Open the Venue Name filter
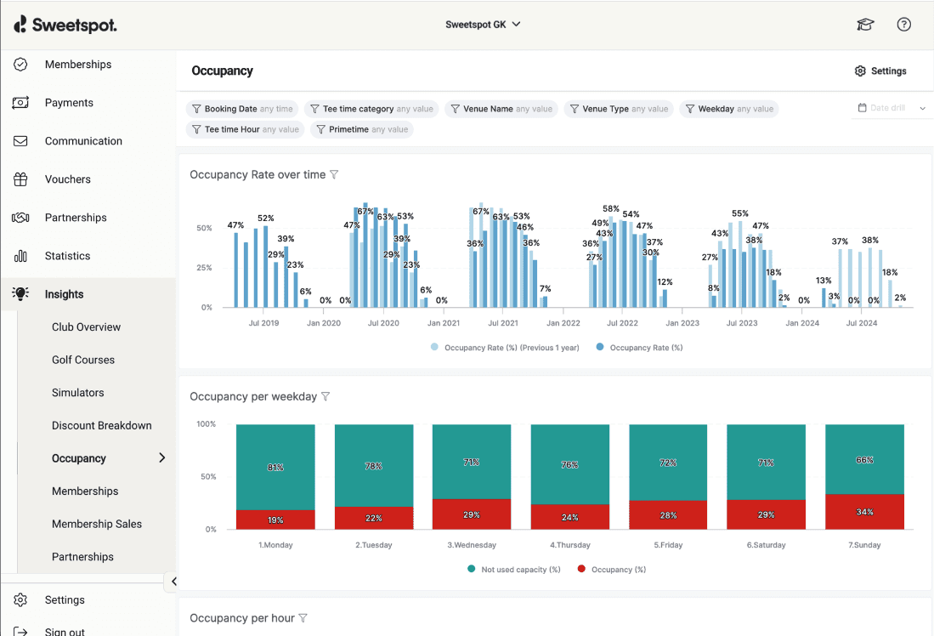Screen dimensions: 934x636 point(501,109)
